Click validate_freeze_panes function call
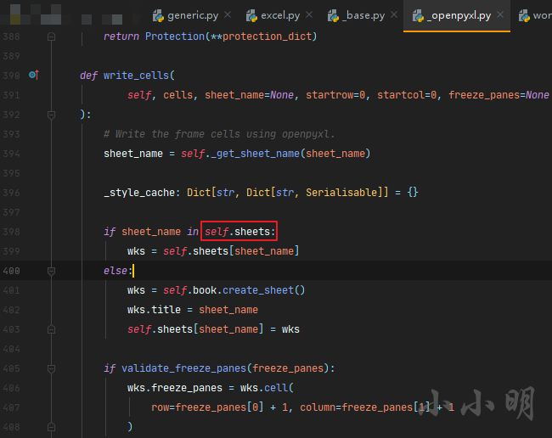This screenshot has width=552, height=438. tap(183, 368)
